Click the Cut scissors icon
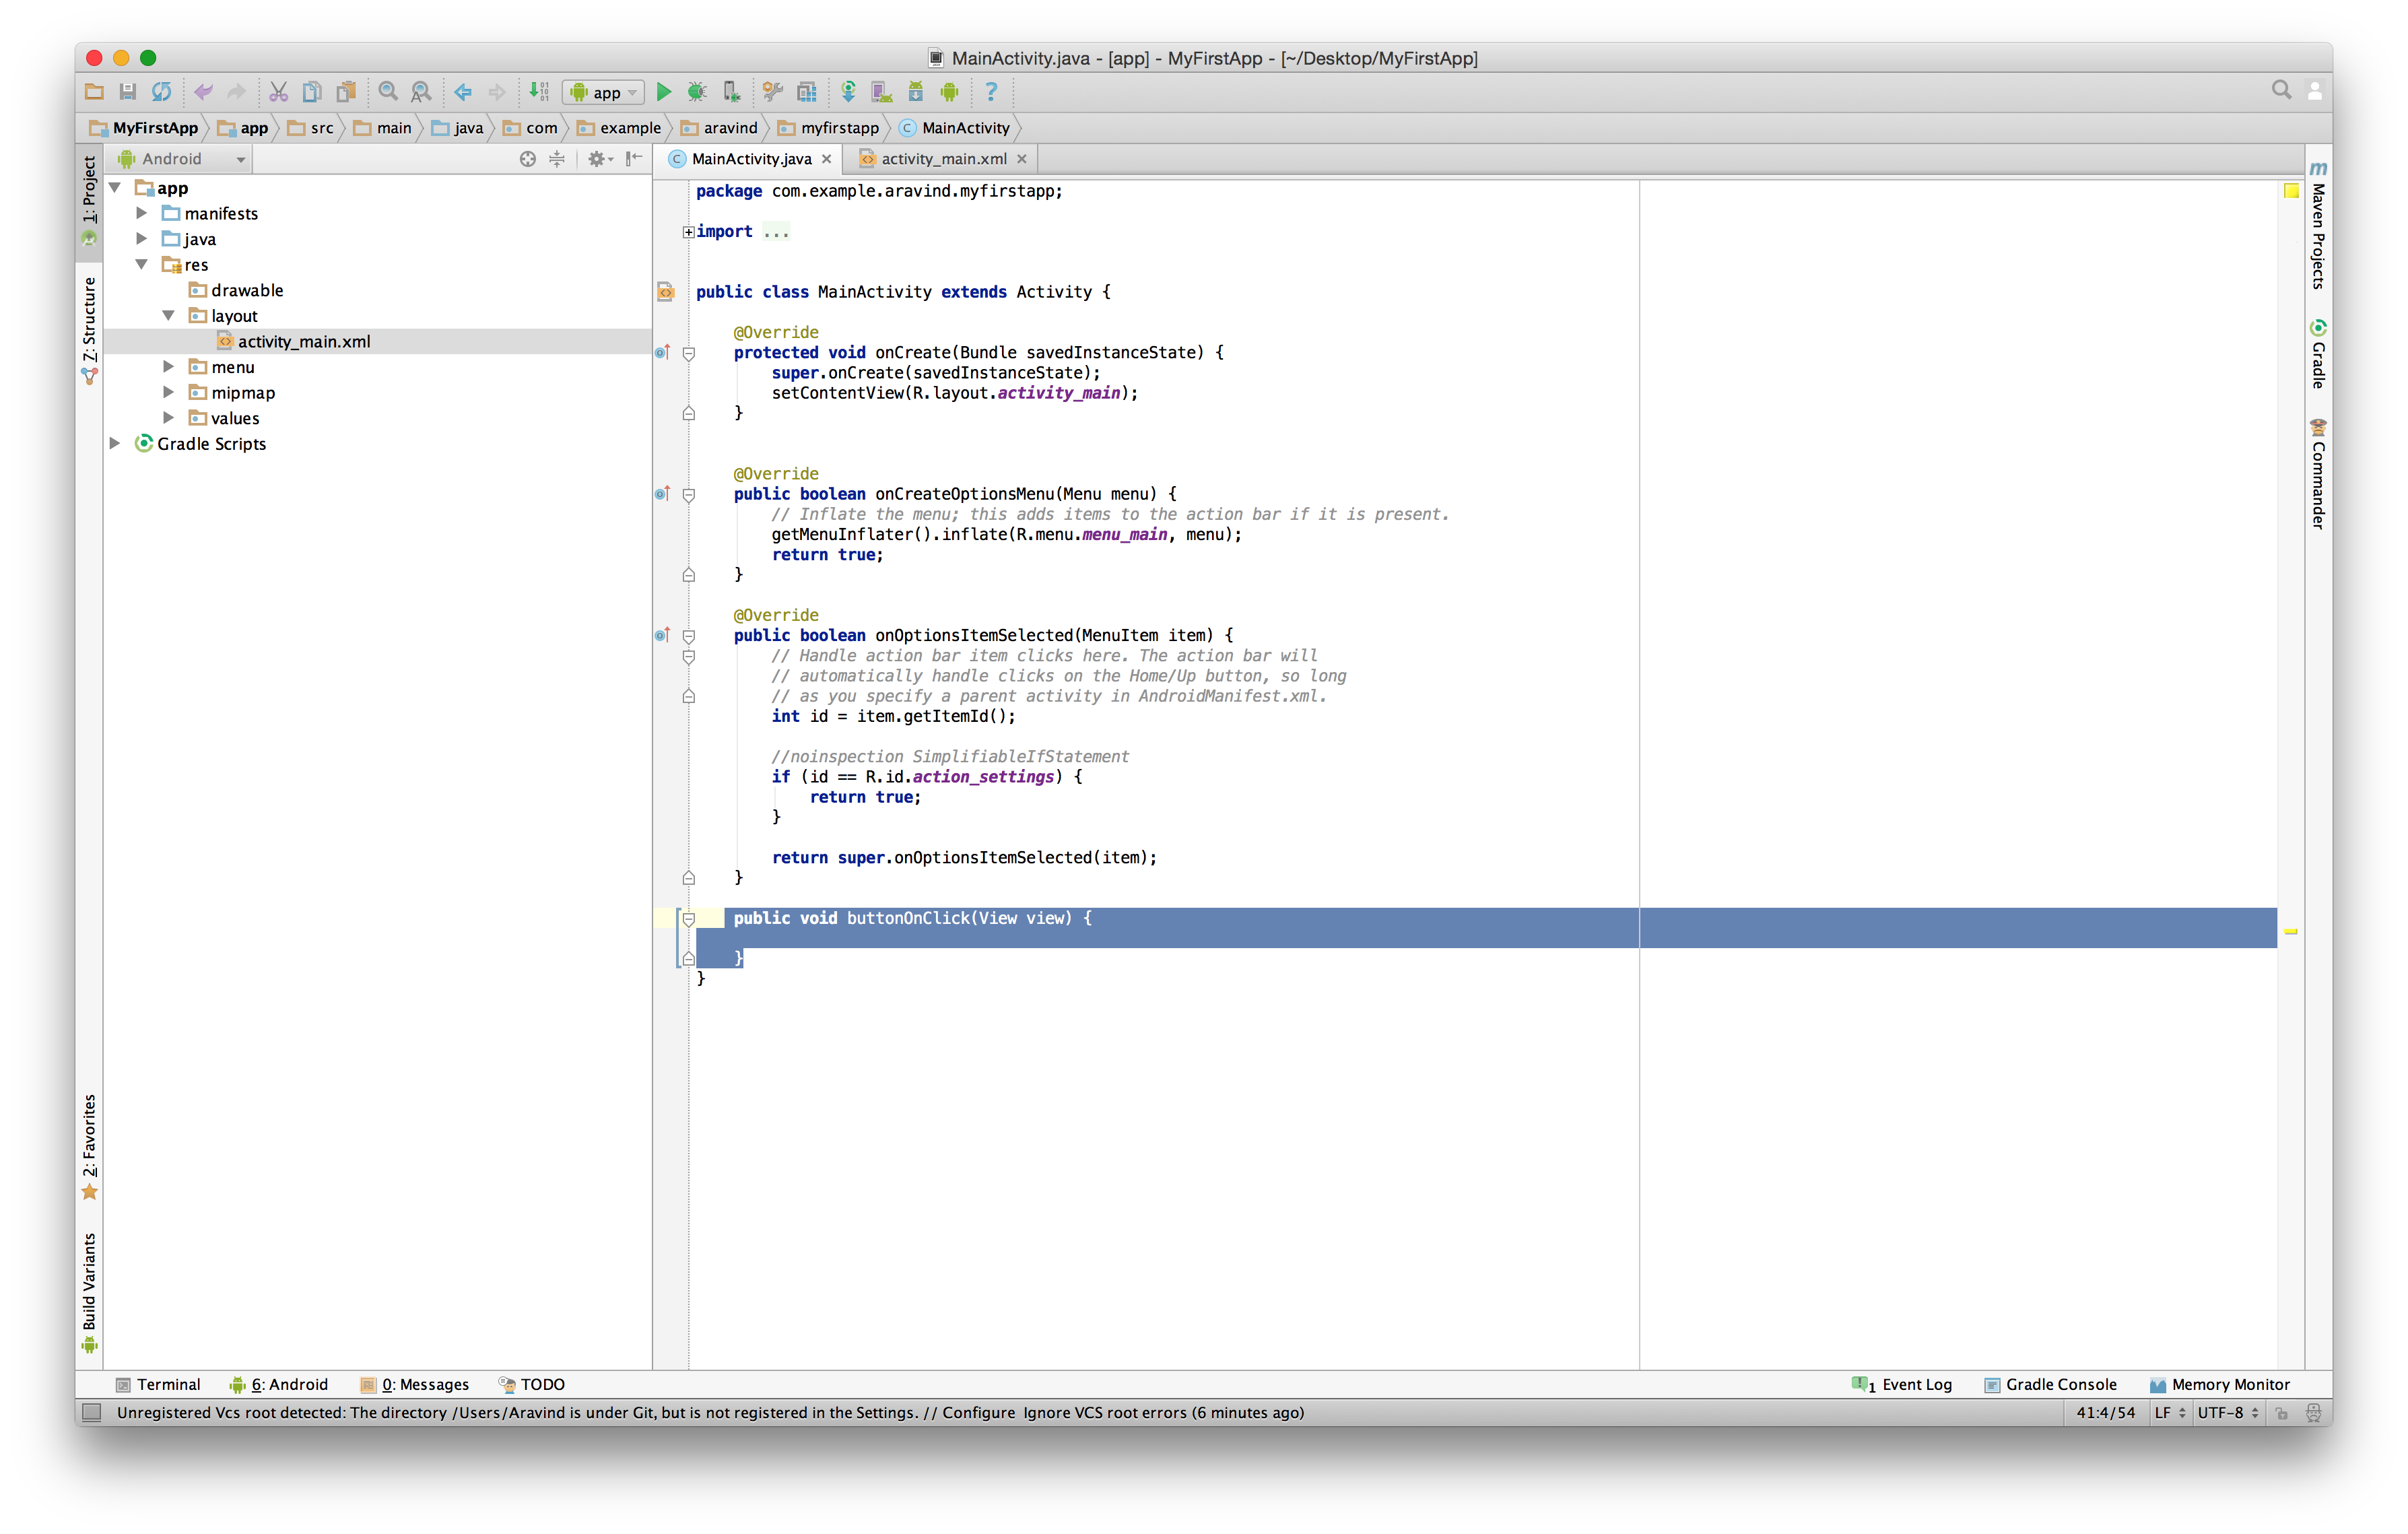 click(x=278, y=92)
